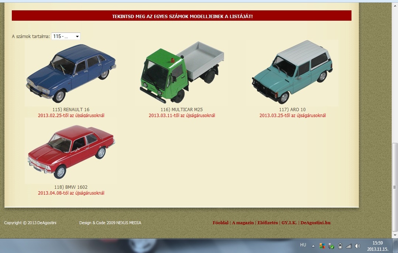Click the teal ARO 10 model image
This screenshot has height=253, width=398.
(292, 73)
